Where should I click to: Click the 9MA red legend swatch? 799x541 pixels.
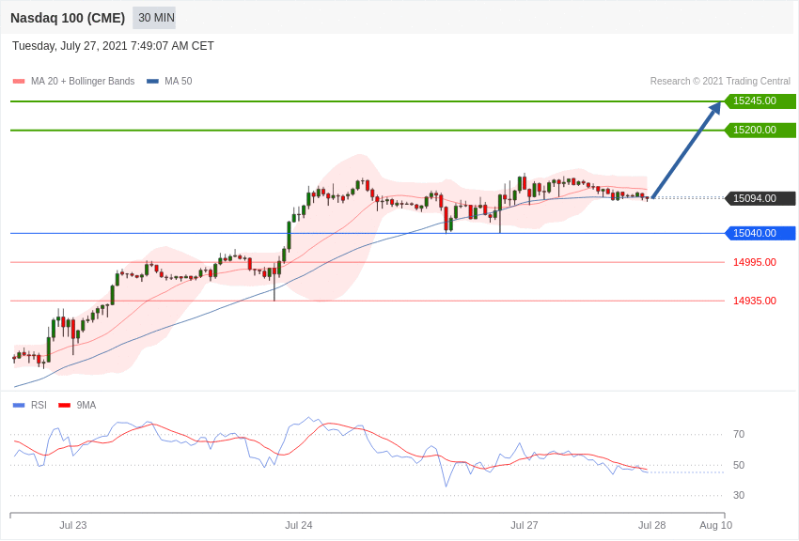click(x=64, y=405)
